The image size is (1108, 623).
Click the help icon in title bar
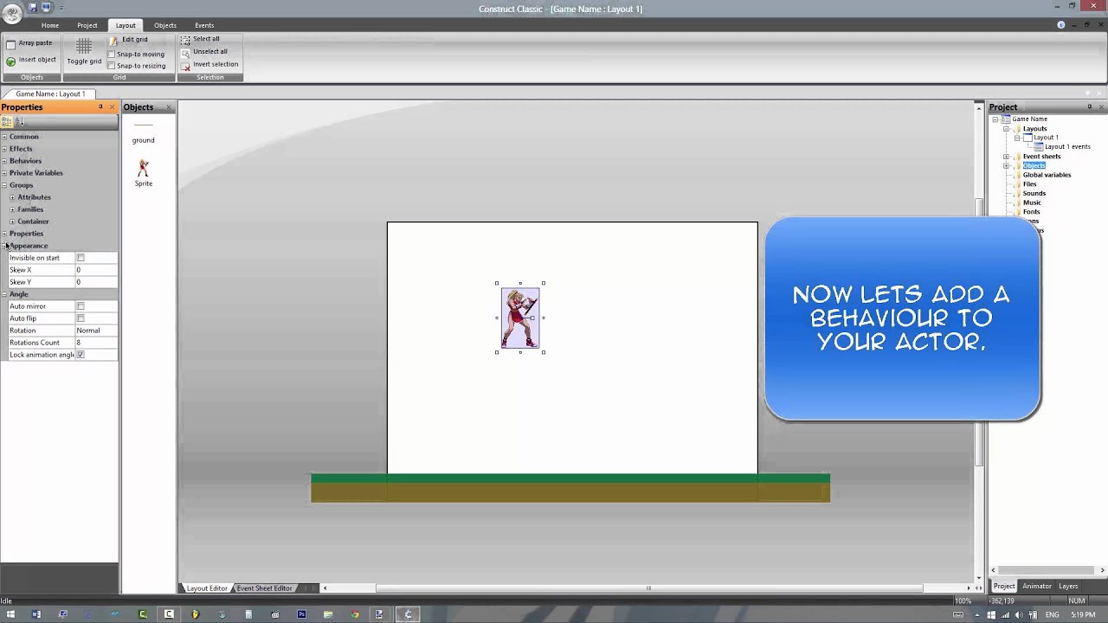click(1061, 25)
